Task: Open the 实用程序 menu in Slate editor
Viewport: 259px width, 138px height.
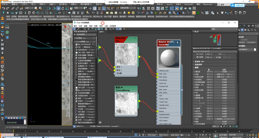Action: click(x=113, y=26)
